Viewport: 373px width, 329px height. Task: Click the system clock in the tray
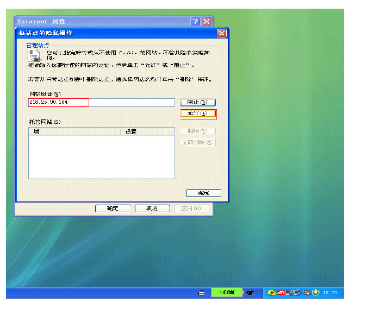coord(330,293)
